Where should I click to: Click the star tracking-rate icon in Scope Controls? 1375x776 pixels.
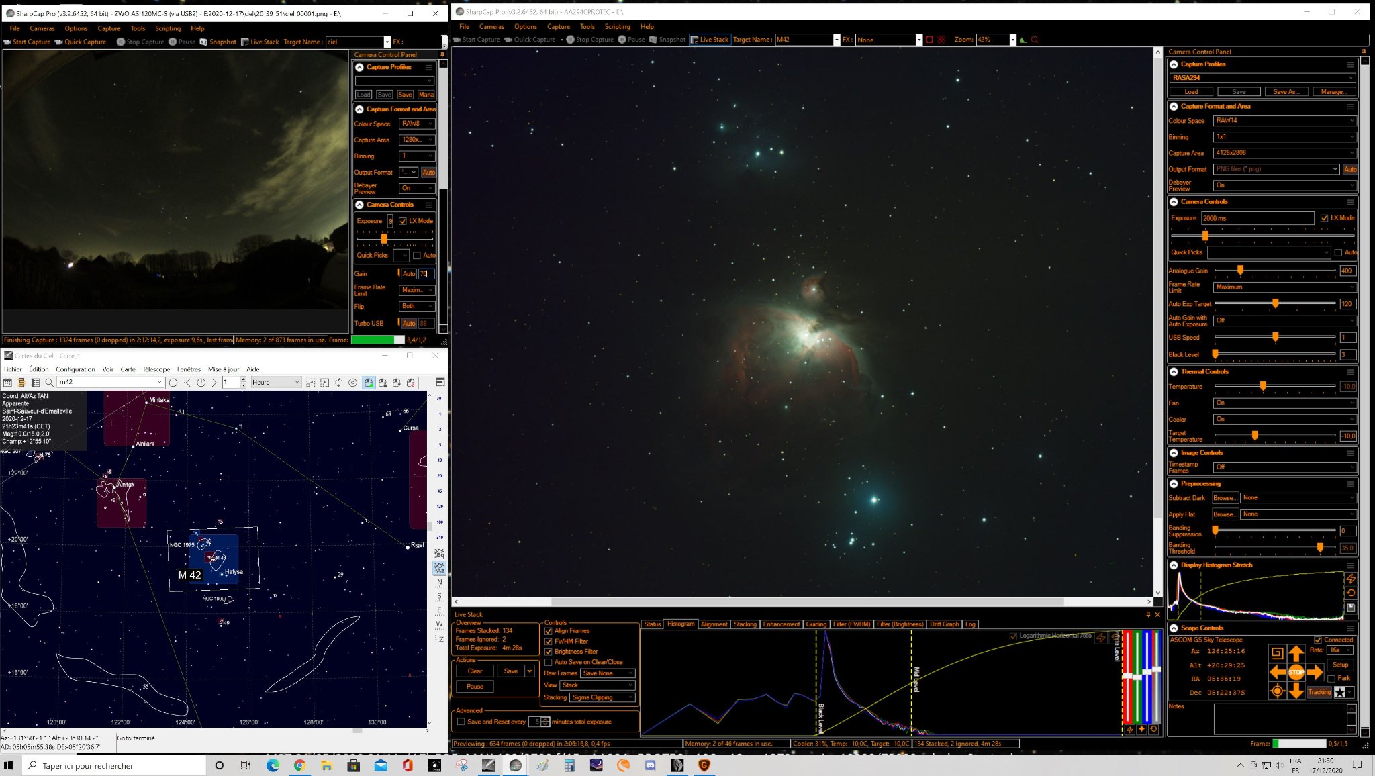(x=1340, y=692)
